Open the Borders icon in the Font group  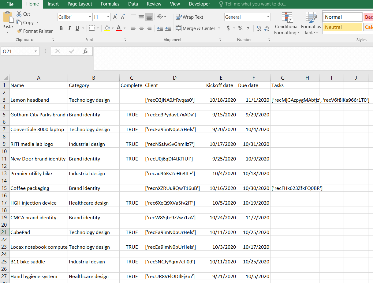click(x=92, y=28)
